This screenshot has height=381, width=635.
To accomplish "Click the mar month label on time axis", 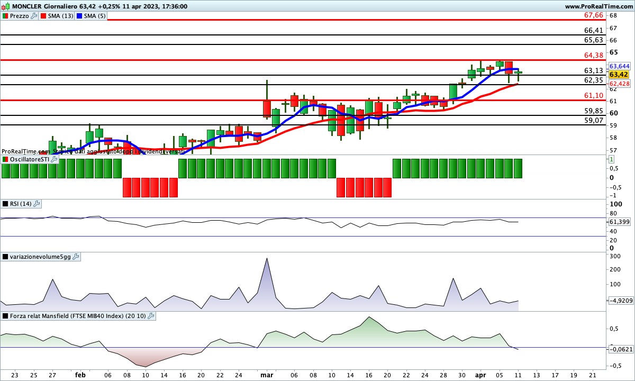I will tap(267, 375).
